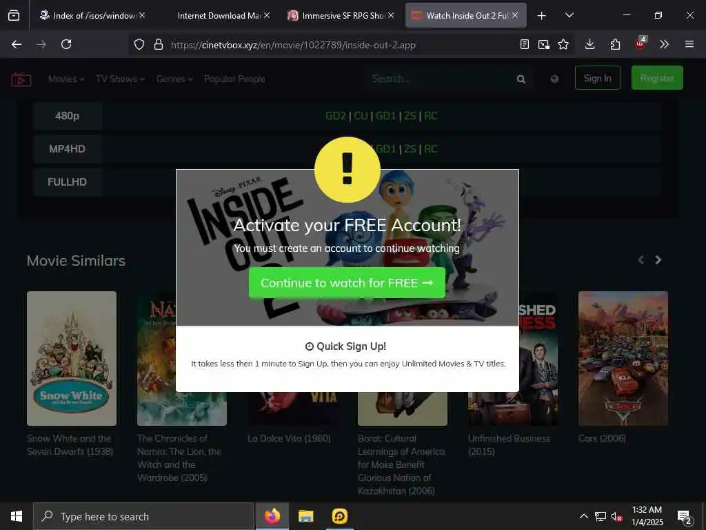Open the MP4HD RC download link
The height and width of the screenshot is (530, 706).
tap(431, 149)
